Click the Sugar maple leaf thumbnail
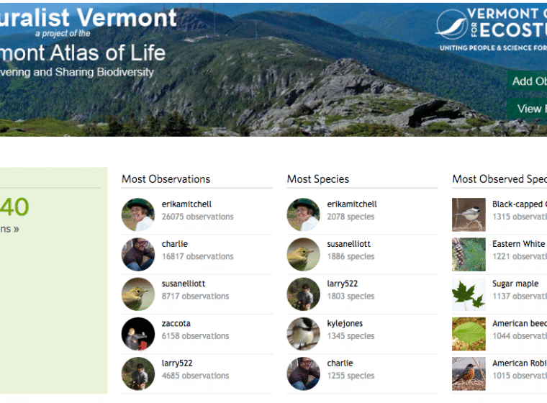 click(469, 294)
